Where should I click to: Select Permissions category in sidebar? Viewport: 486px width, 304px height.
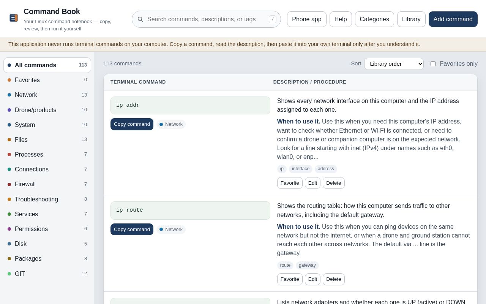pos(47,229)
